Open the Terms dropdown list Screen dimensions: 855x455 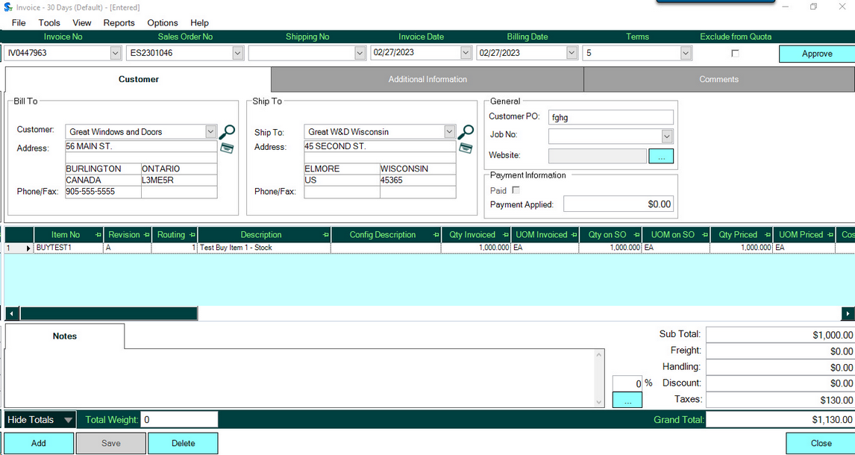686,53
